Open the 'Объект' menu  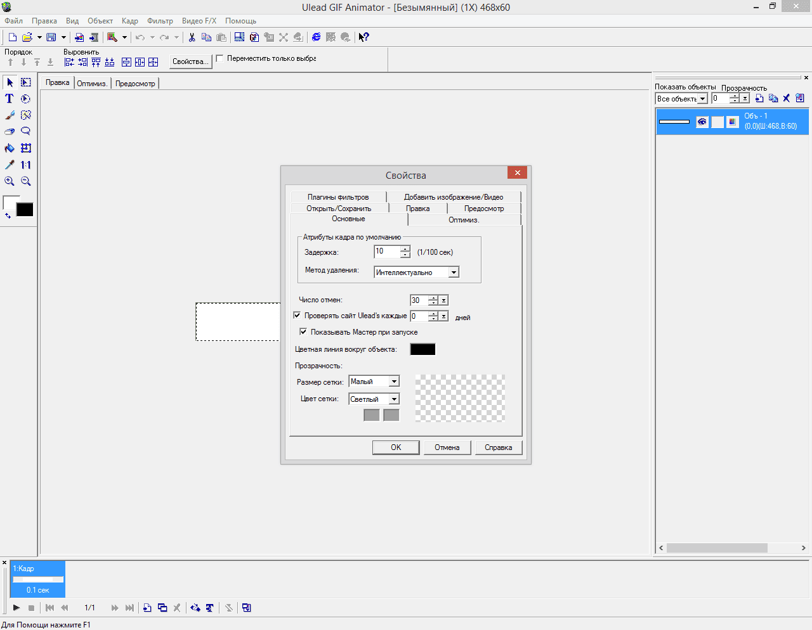(x=100, y=21)
